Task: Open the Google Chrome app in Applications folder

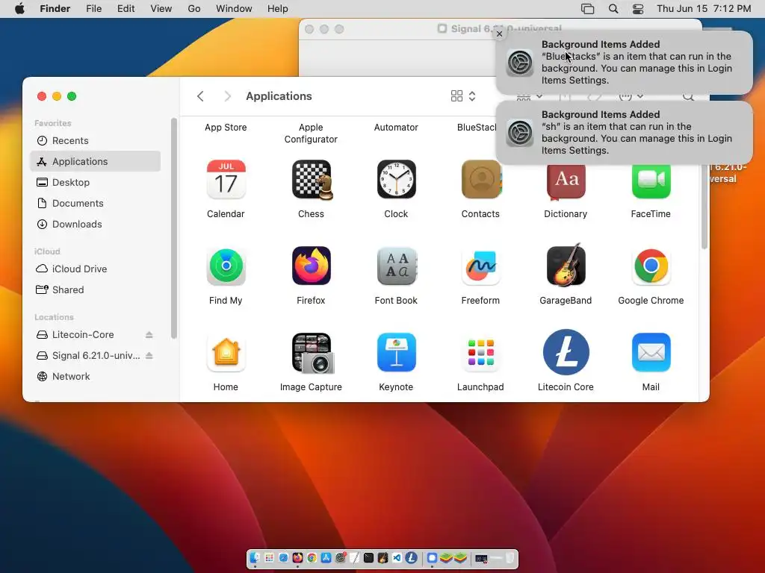Action: tap(651, 266)
